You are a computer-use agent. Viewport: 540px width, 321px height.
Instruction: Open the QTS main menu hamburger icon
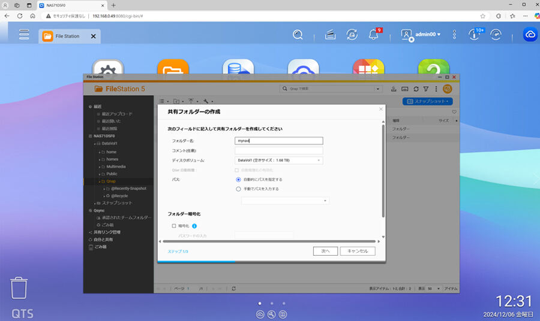[24, 34]
